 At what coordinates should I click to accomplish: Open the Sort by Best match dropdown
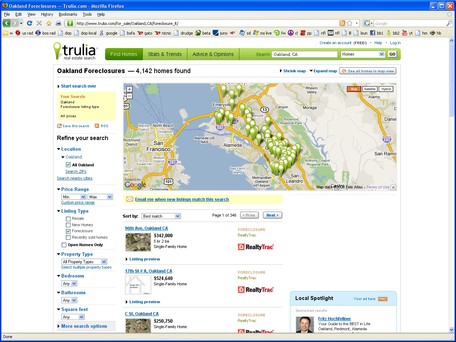pos(161,216)
